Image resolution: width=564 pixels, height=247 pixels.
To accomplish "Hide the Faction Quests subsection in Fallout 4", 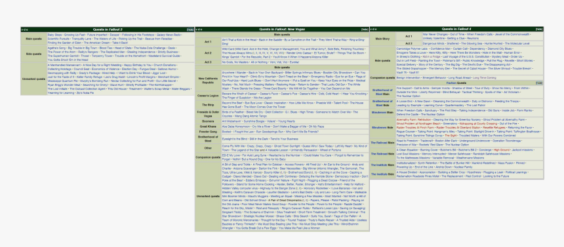I will click(x=539, y=83).
